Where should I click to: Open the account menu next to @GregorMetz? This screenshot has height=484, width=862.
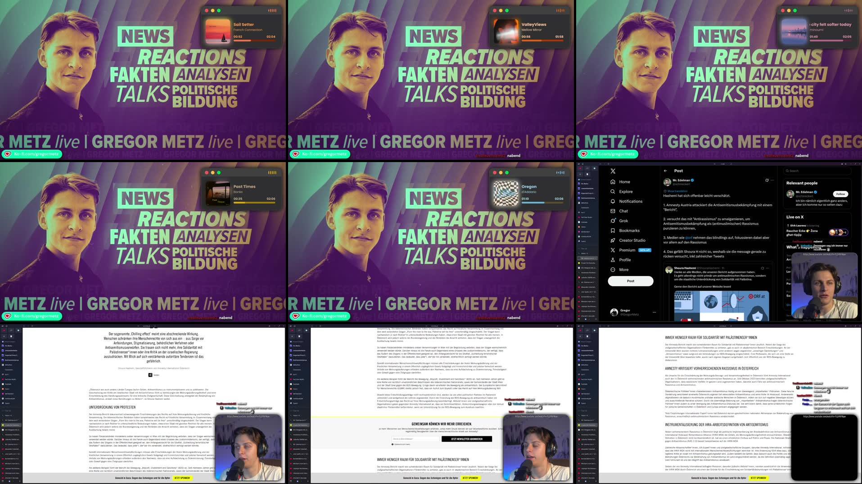(x=654, y=312)
